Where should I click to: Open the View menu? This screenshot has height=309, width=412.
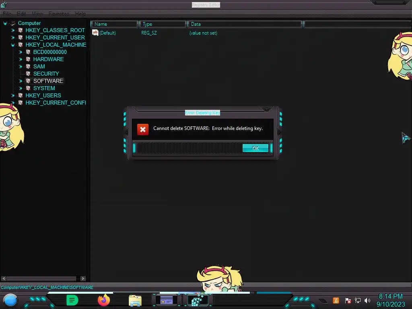(37, 14)
